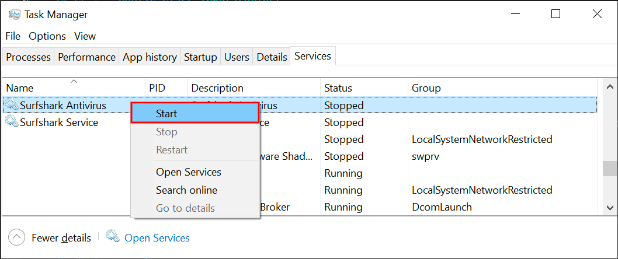This screenshot has height=259, width=618.
Task: Click the Open Services link at bottom
Action: (157, 238)
